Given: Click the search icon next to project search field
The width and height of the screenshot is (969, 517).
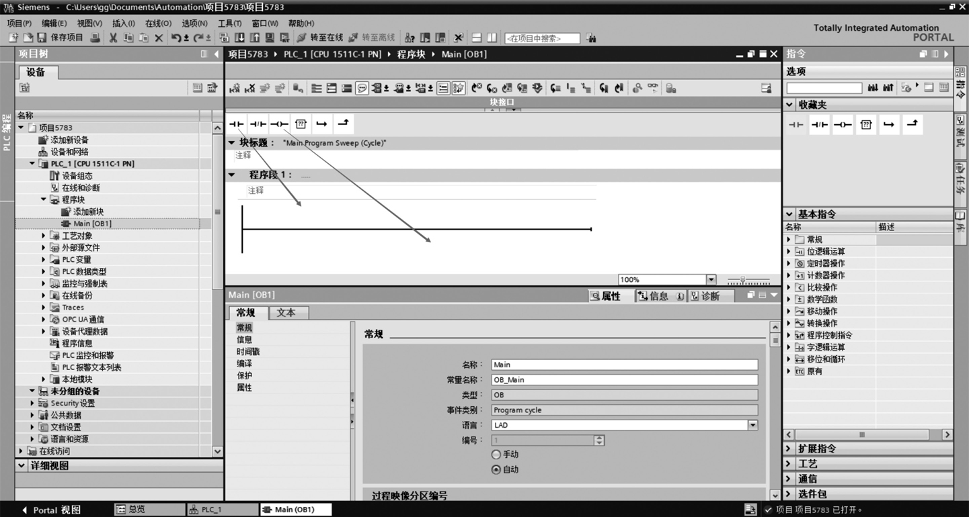Looking at the screenshot, I should tap(591, 38).
